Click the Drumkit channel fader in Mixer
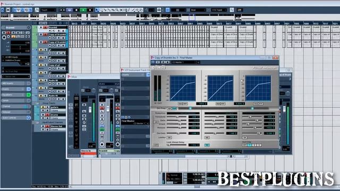Viewport: 340px width, 191px height. click(x=107, y=108)
